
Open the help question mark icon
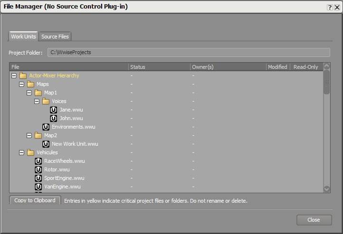click(x=329, y=7)
